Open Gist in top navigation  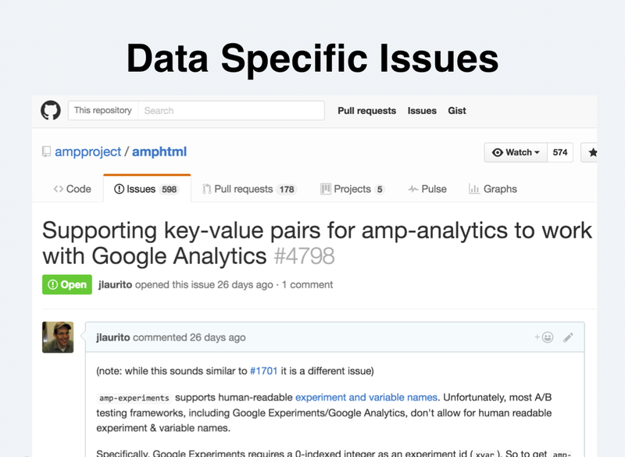click(457, 111)
